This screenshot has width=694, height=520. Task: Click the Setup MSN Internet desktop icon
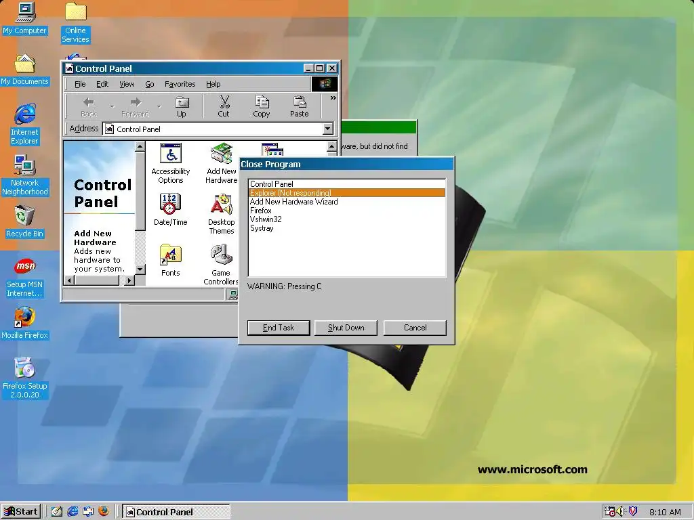pyautogui.click(x=25, y=277)
